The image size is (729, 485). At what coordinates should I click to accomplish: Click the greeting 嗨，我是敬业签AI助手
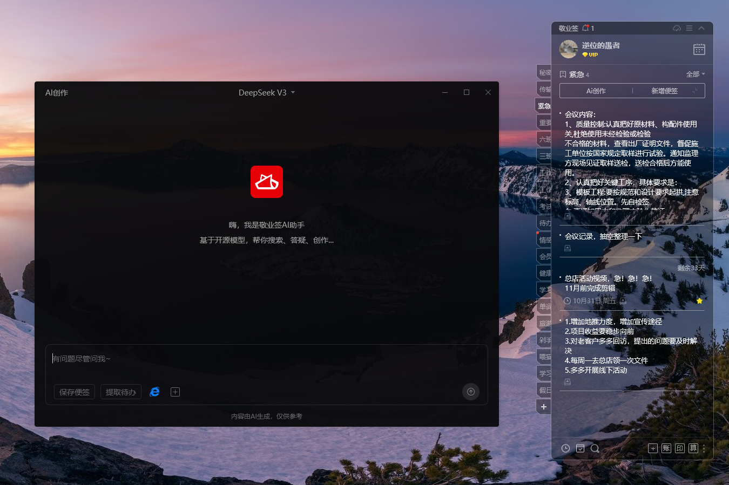click(267, 225)
